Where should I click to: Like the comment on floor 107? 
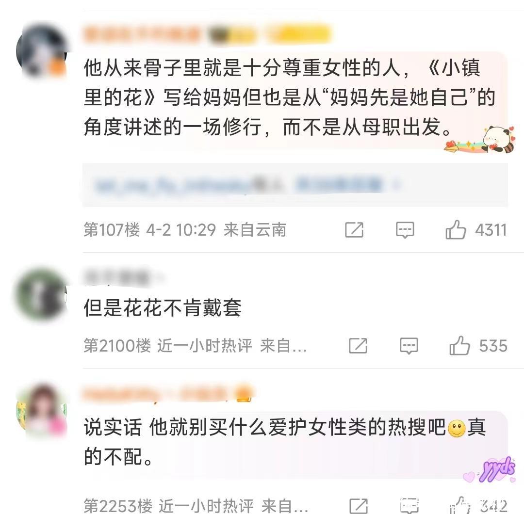pos(456,230)
